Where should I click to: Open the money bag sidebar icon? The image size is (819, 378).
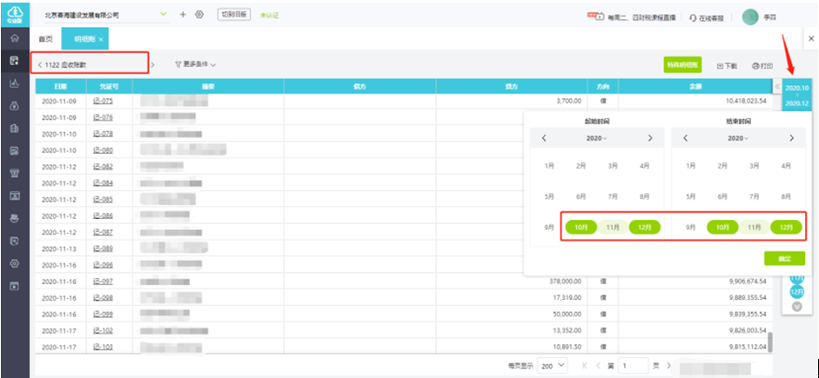[15, 106]
